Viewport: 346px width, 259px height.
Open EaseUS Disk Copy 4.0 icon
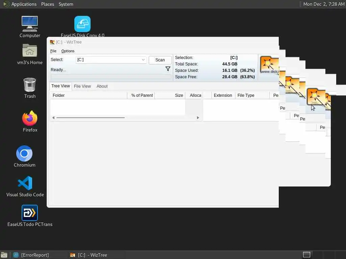pos(82,27)
